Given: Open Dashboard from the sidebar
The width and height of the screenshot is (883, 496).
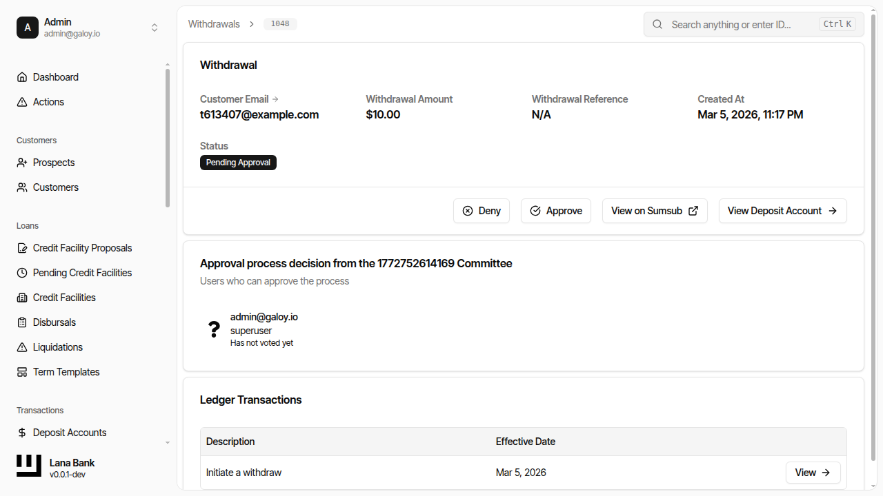Looking at the screenshot, I should [x=55, y=76].
